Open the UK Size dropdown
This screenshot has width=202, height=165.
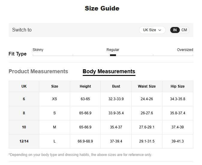click(152, 30)
